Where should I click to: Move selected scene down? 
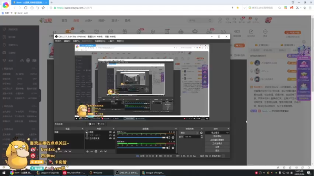coord(70,151)
